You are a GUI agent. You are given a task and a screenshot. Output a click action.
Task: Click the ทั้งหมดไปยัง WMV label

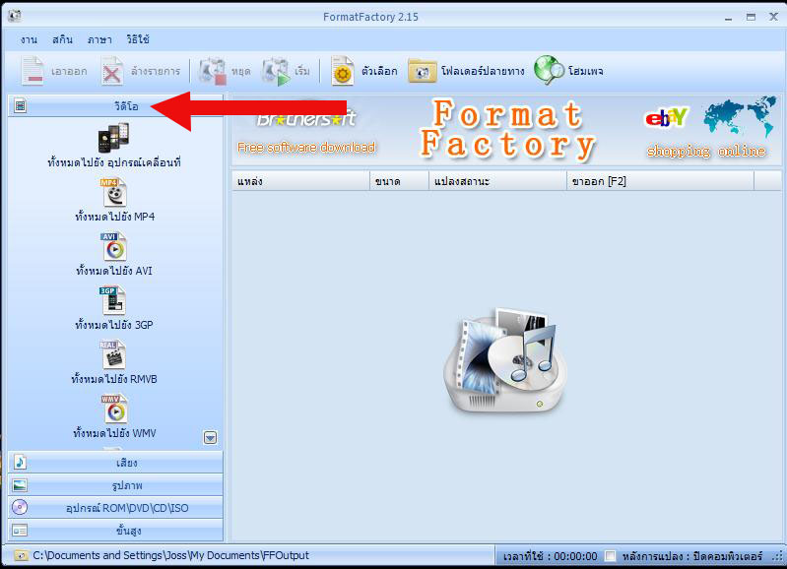tap(114, 433)
